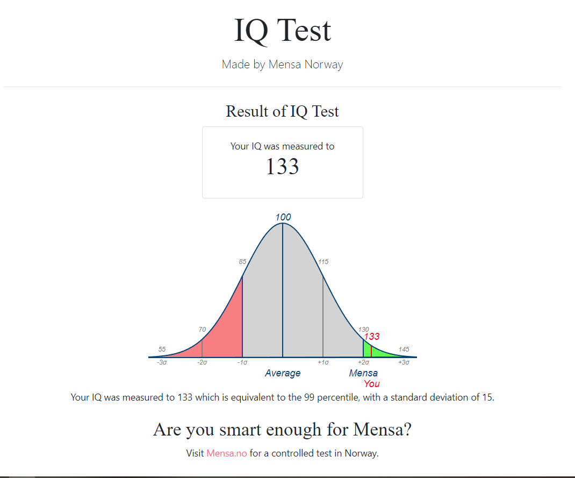Click the 145 label near right tail
The image size is (575, 478).
pos(404,349)
